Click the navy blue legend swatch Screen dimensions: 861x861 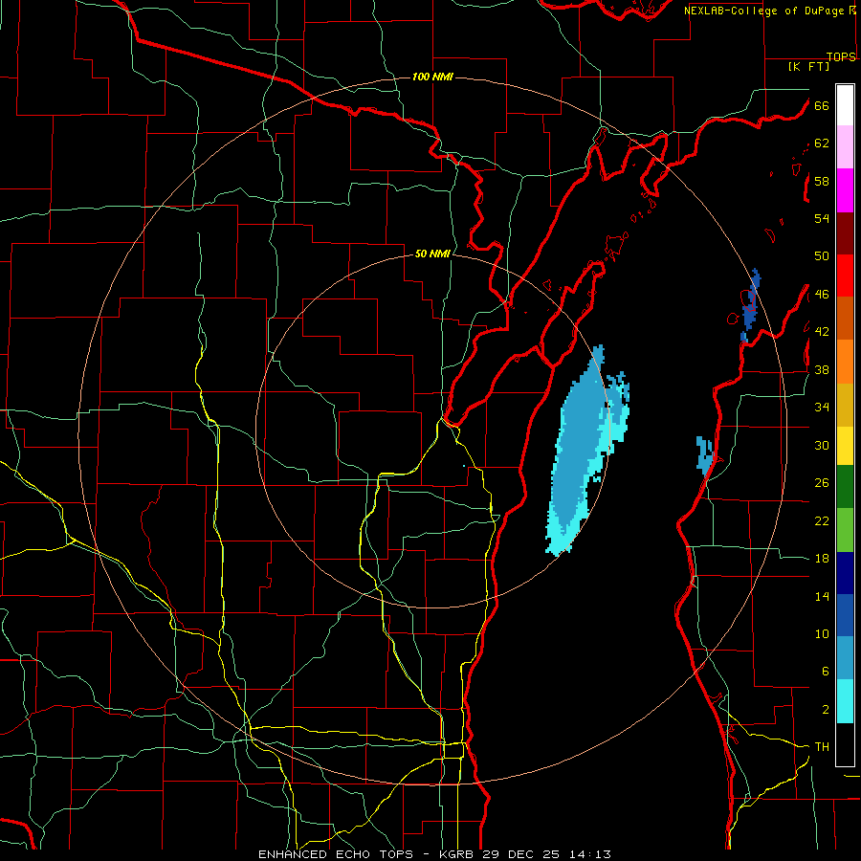pyautogui.click(x=845, y=573)
